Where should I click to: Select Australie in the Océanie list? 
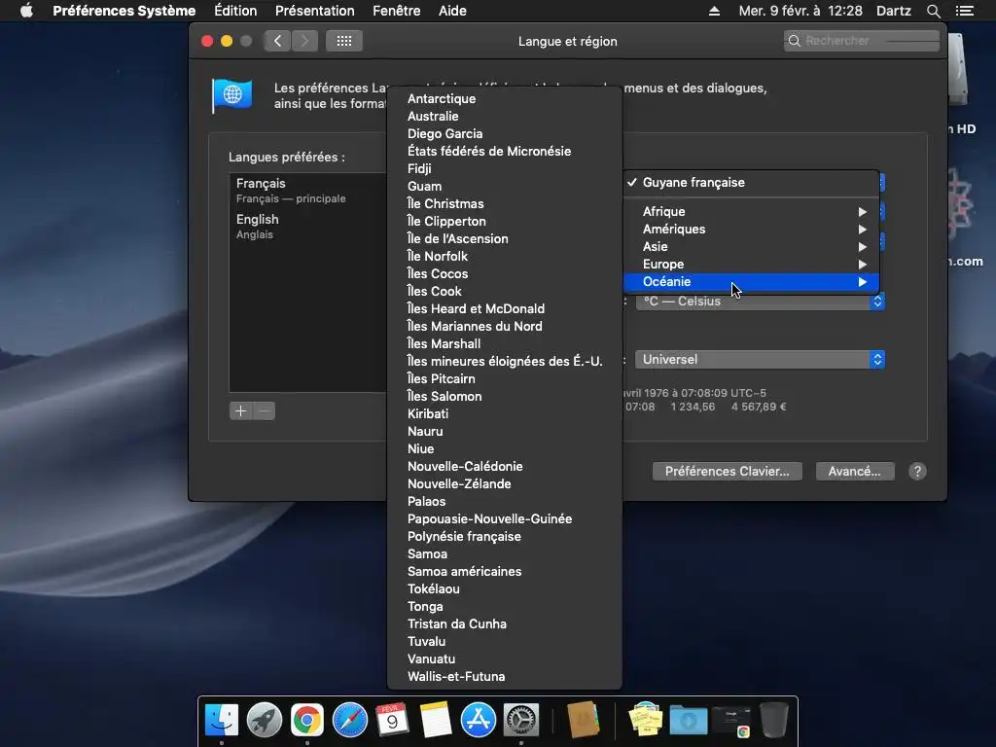tap(505, 117)
